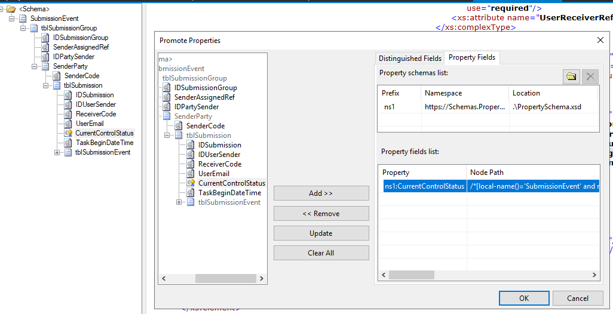Image resolution: width=613 pixels, height=314 pixels.
Task: Click dialog tree scrollbar right arrow
Action: pos(262,278)
